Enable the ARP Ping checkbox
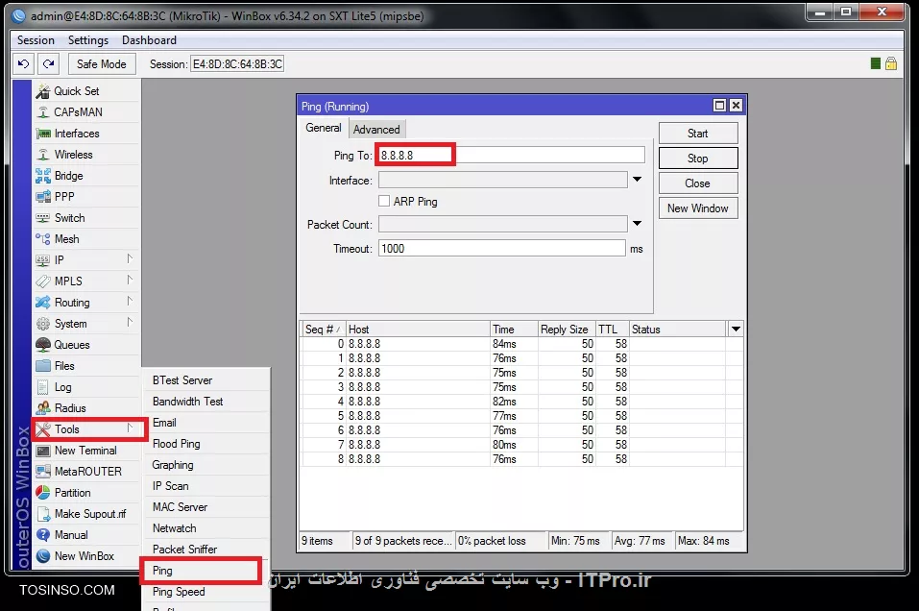 [384, 201]
